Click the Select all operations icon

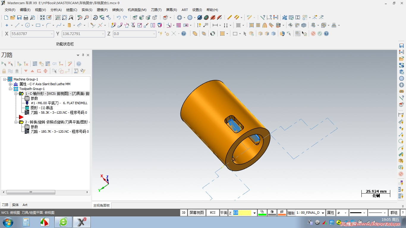(x=4, y=64)
